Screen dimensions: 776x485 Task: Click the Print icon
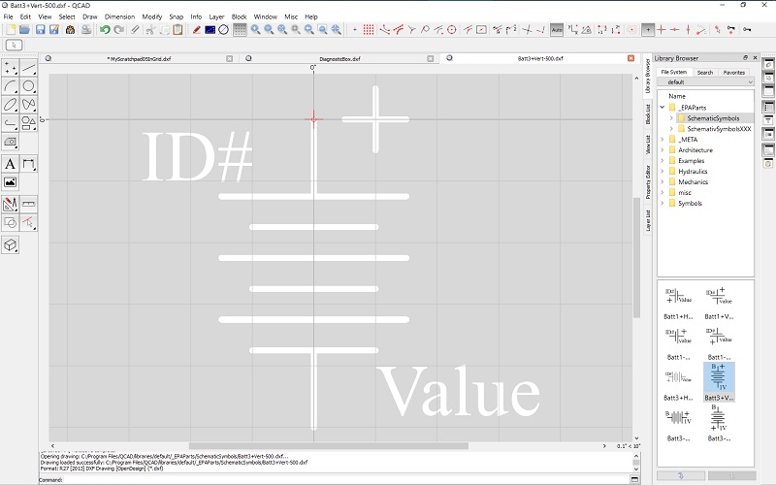tap(86, 30)
